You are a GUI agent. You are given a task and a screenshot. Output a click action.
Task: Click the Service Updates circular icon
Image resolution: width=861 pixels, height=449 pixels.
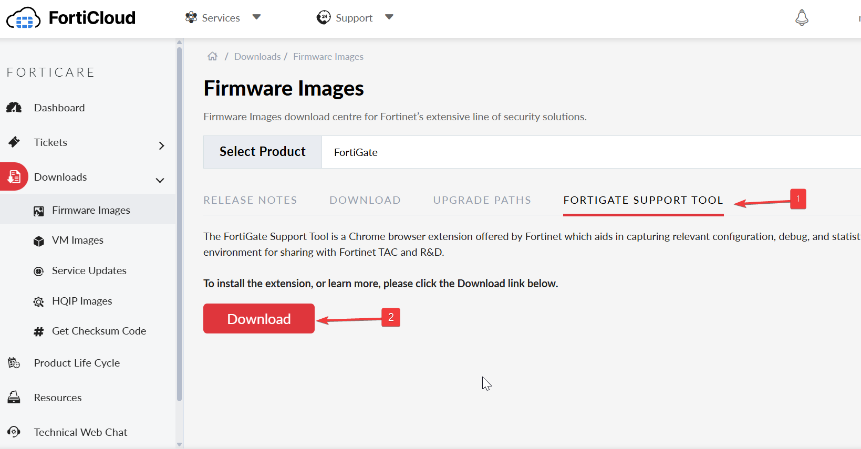[39, 271]
